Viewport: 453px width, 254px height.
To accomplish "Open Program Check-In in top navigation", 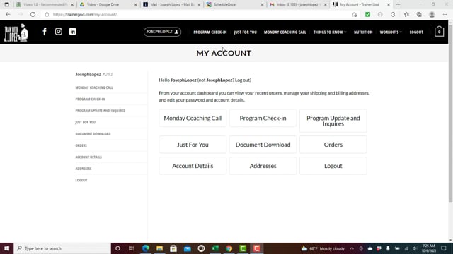I will click(x=210, y=32).
